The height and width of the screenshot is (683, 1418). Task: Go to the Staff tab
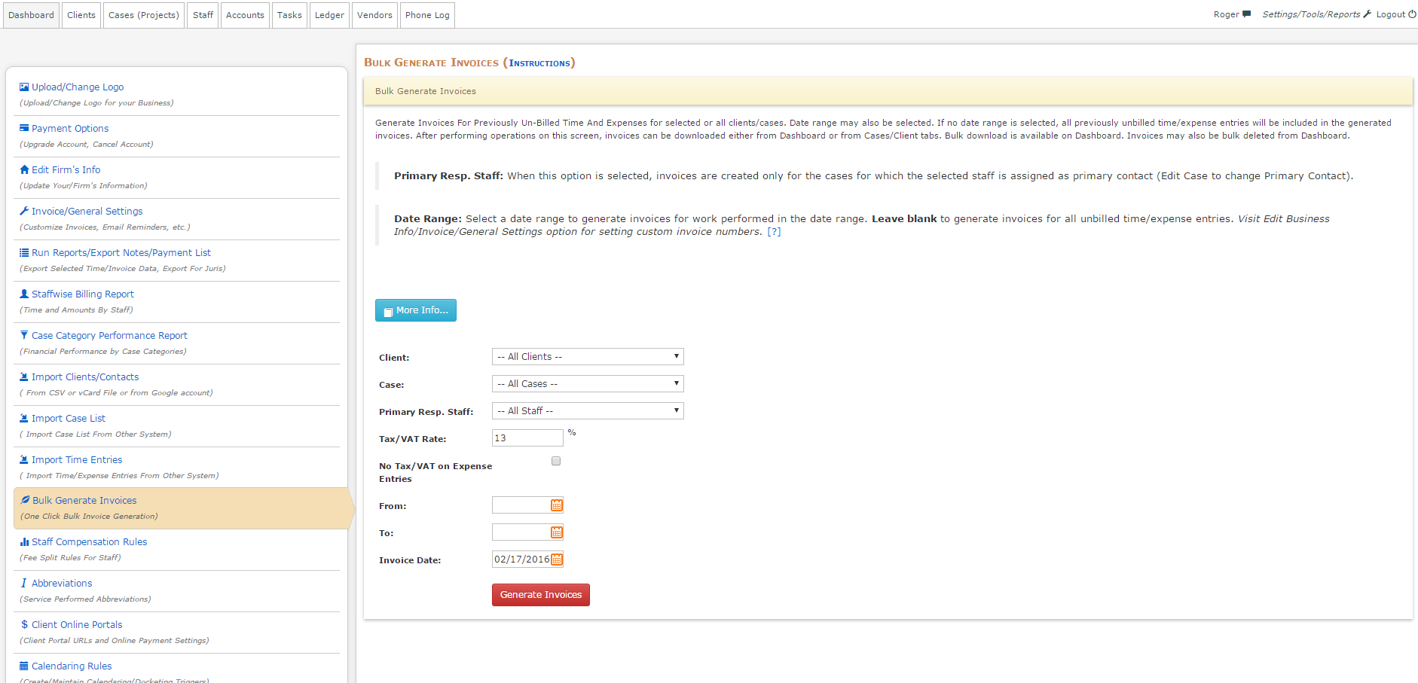click(203, 15)
